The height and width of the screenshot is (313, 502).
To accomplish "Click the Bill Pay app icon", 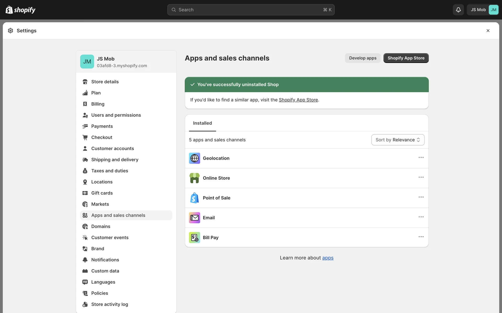I will pyautogui.click(x=194, y=238).
